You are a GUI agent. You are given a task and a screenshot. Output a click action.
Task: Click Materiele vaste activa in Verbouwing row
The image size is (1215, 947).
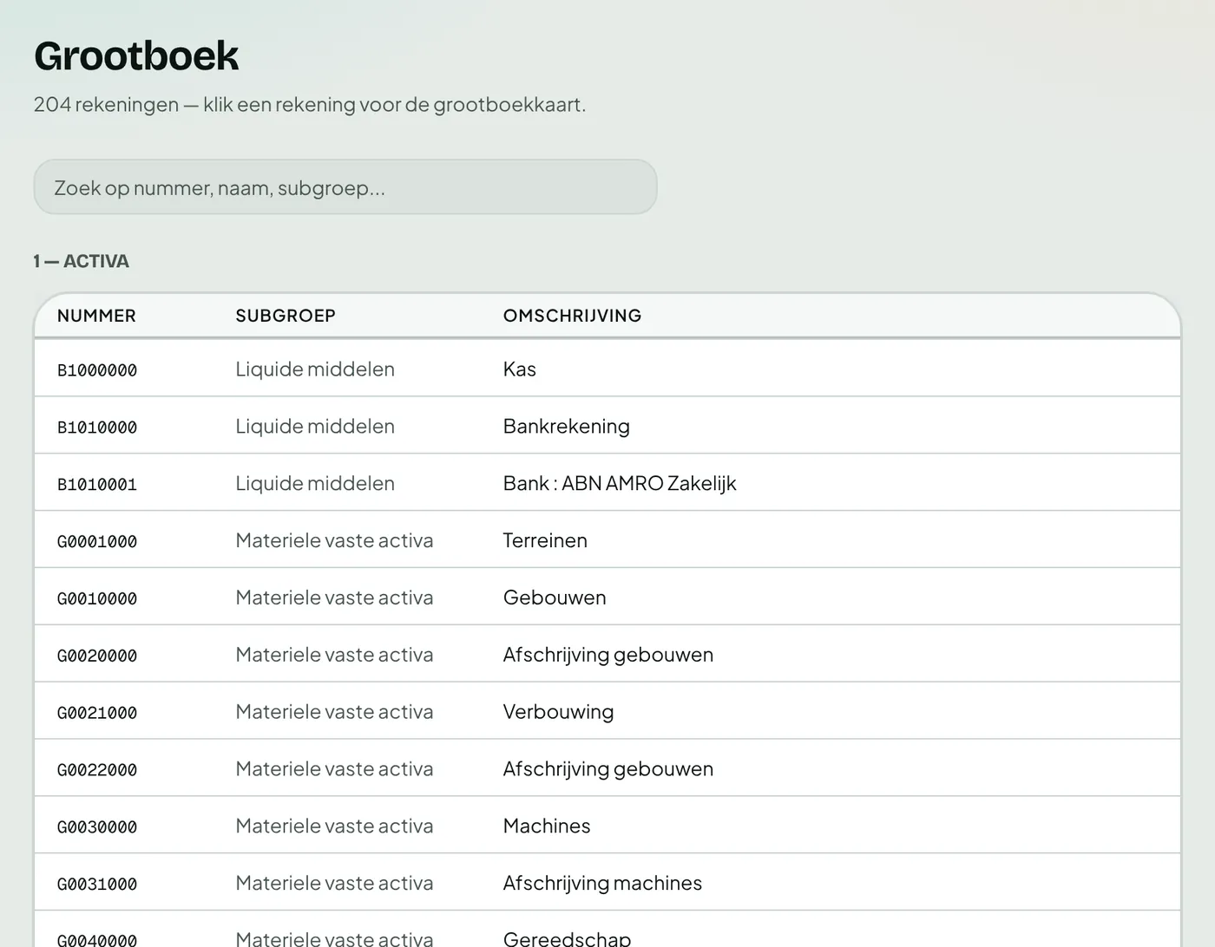[334, 712]
